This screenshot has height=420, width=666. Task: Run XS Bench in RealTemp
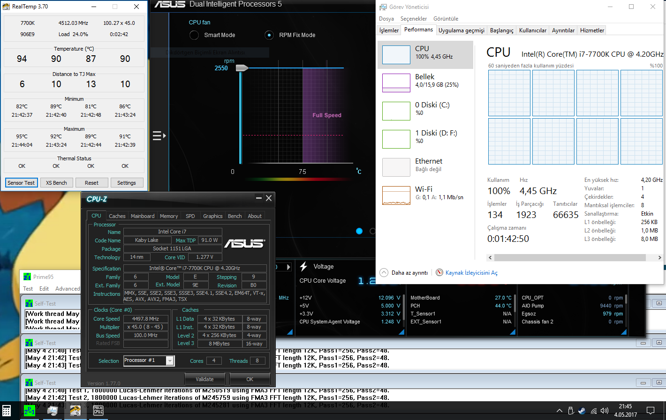pyautogui.click(x=56, y=183)
